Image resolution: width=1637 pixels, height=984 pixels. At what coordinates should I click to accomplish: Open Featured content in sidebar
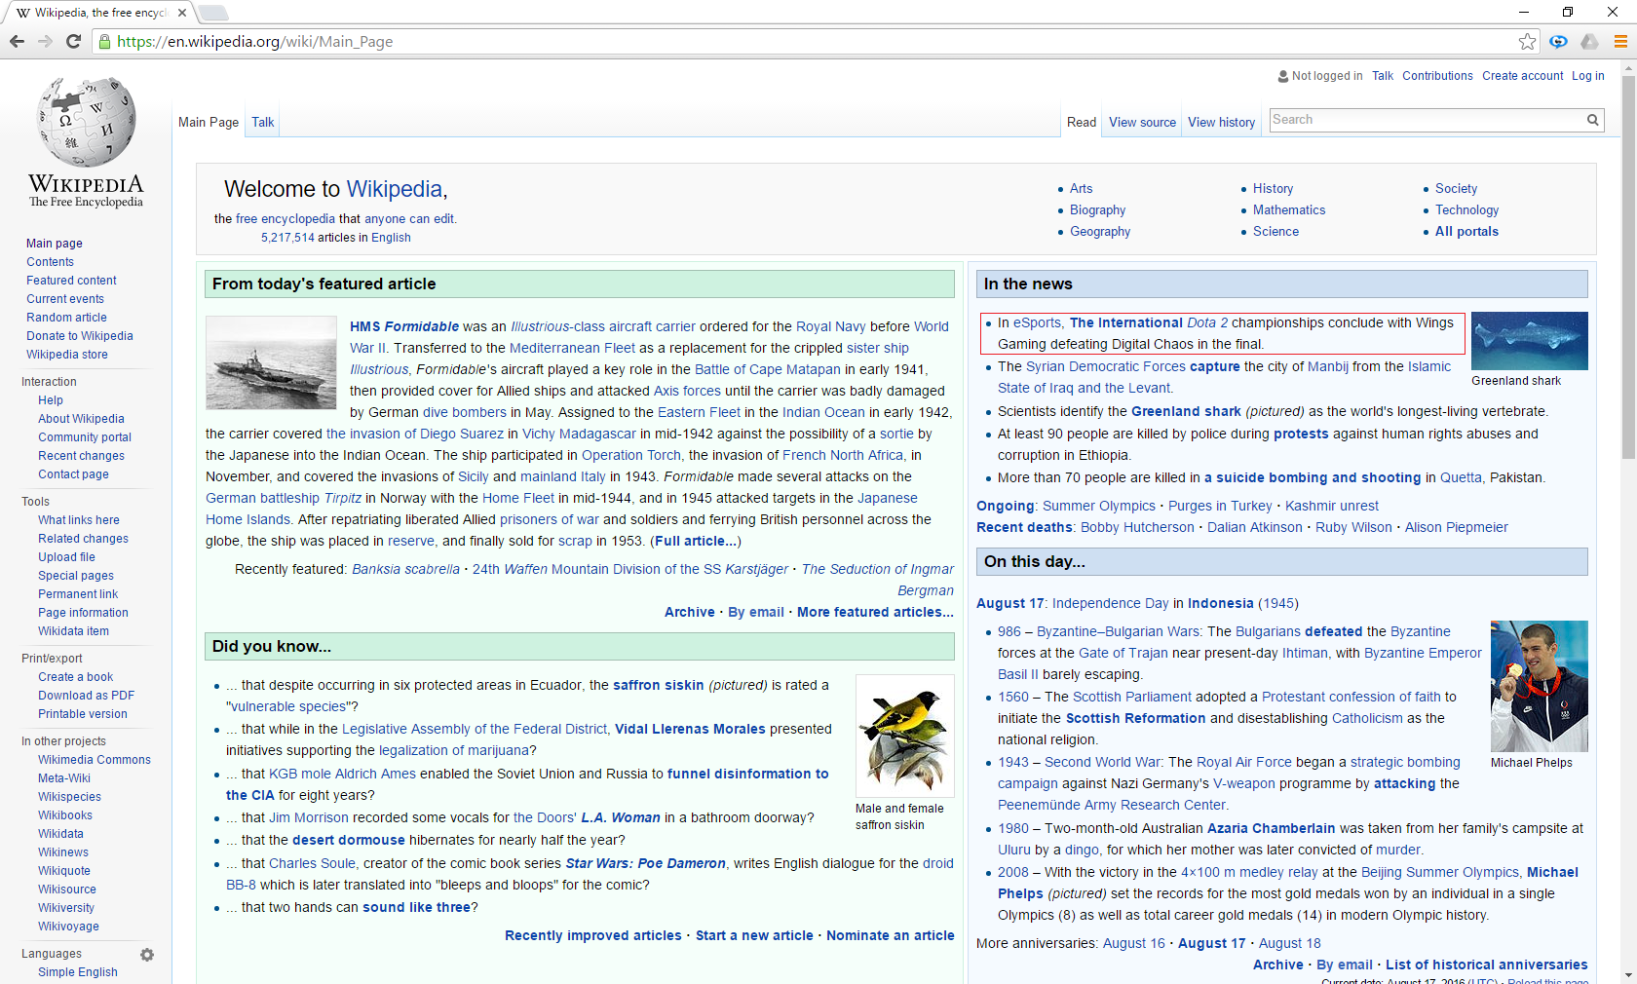(71, 281)
